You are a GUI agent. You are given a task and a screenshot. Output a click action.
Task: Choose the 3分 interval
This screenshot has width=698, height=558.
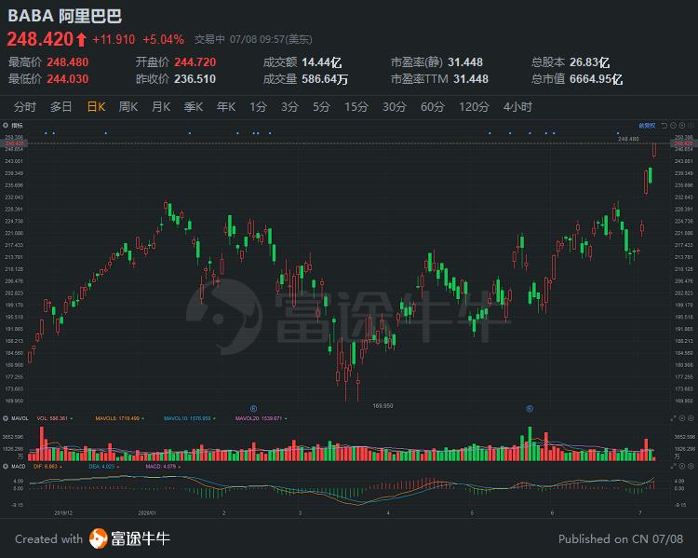tap(289, 107)
